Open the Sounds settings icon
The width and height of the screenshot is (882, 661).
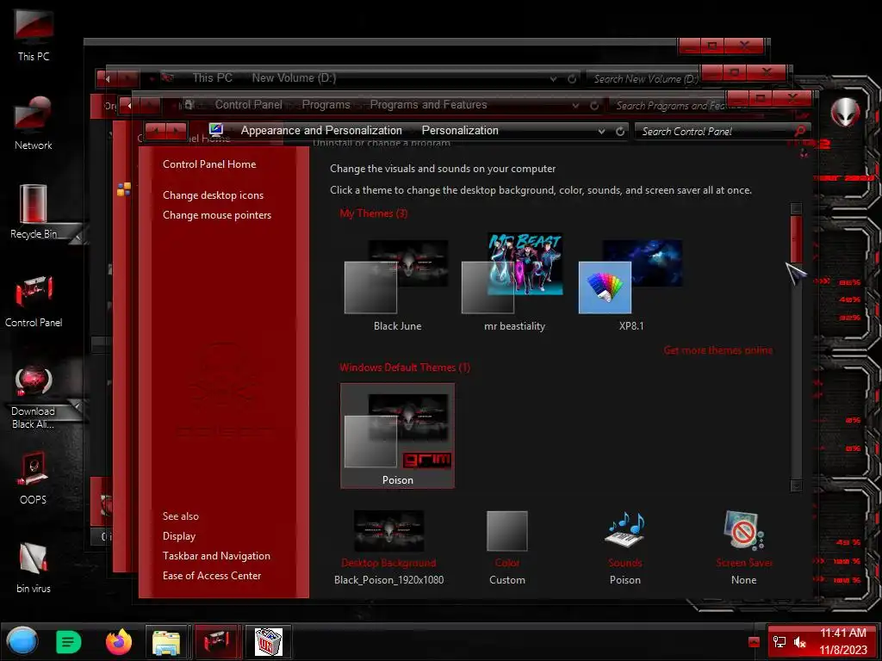coord(625,530)
